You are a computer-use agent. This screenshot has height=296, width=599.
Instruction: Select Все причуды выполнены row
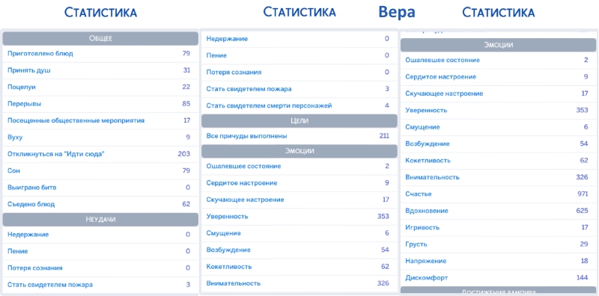click(299, 136)
